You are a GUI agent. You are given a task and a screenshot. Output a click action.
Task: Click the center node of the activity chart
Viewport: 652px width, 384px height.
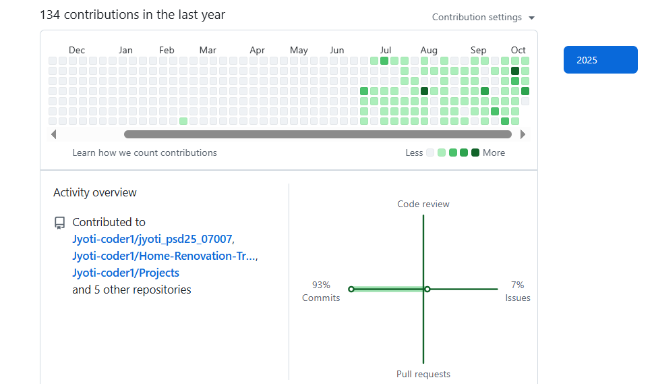(427, 289)
